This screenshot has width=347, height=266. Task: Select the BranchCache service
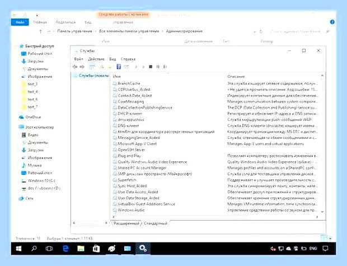click(x=129, y=83)
